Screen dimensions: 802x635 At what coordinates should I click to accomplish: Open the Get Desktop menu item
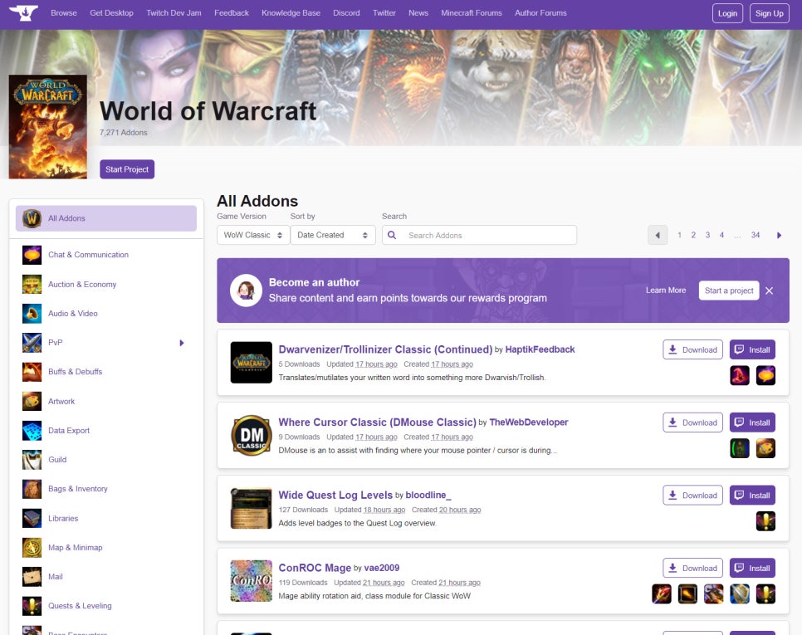[111, 12]
